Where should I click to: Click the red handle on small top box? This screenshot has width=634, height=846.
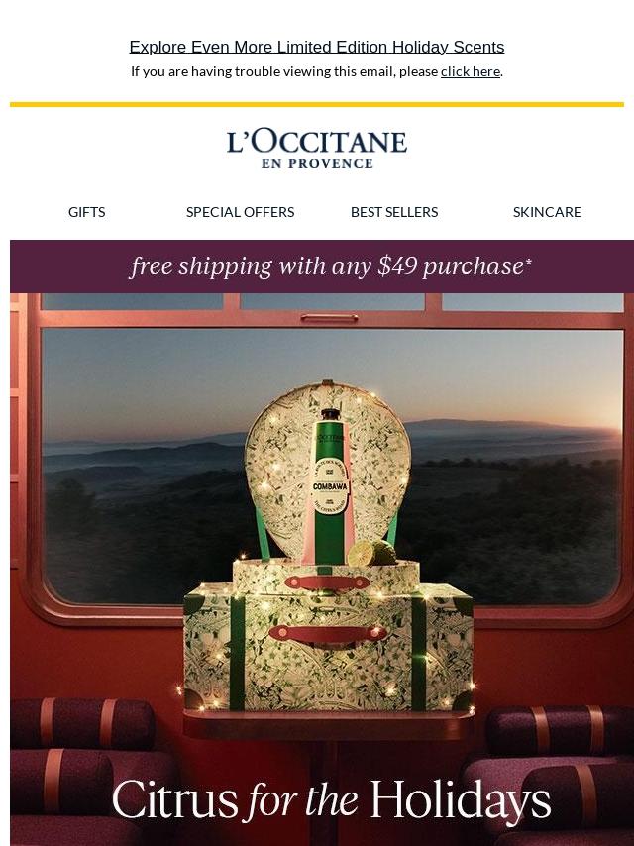tap(327, 582)
